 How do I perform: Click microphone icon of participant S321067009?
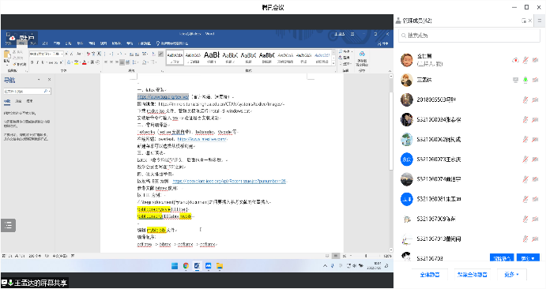(x=525, y=219)
